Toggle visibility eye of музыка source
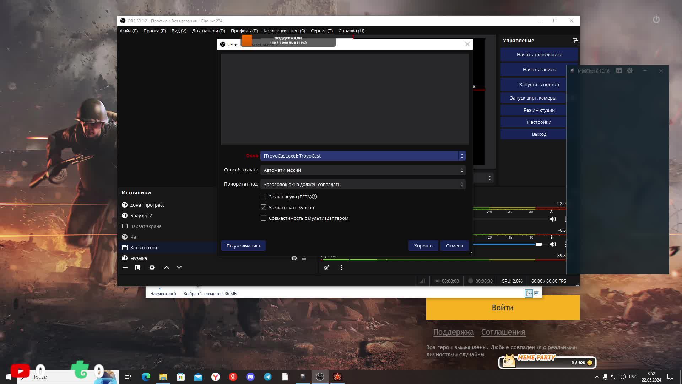 (294, 258)
